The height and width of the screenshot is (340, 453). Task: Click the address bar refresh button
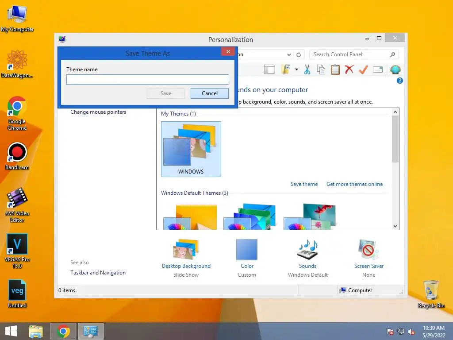[299, 54]
